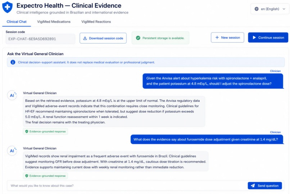Viewport: 290px width, 194px height.
Task: Click the Expectro Health shield logo
Action: [x=8, y=7]
